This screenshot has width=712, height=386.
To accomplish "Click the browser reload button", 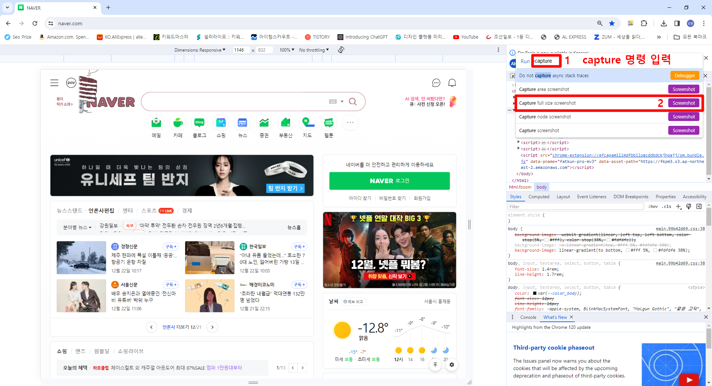I will [35, 23].
